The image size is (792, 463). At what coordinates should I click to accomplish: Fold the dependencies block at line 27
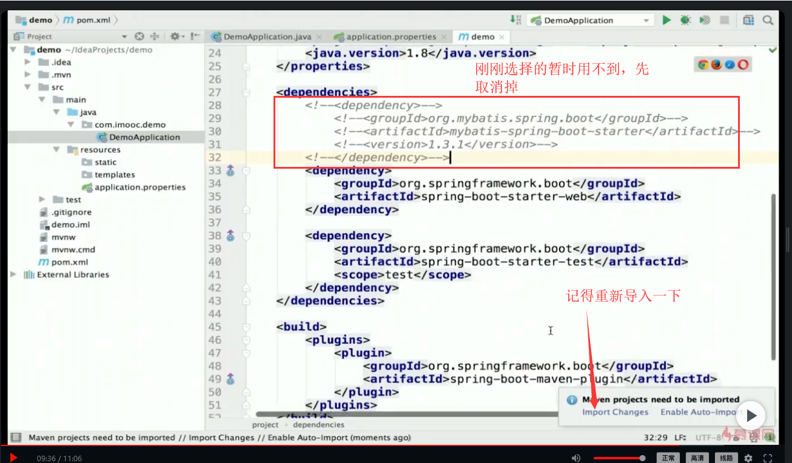(246, 93)
